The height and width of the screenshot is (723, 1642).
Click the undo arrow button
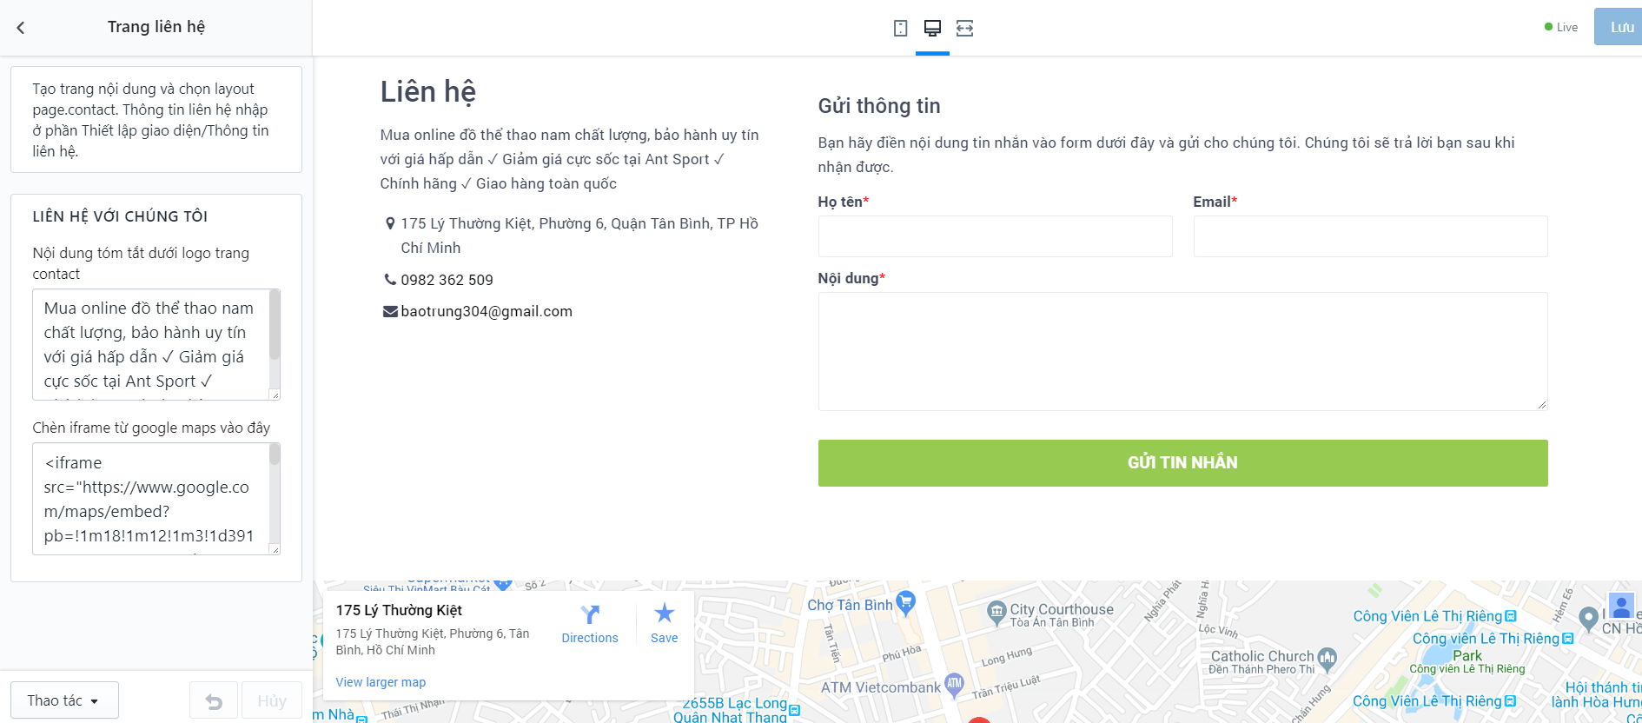point(214,701)
